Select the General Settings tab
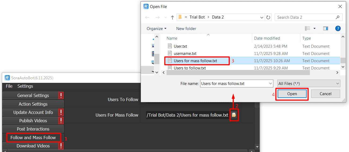 [x=30, y=95]
